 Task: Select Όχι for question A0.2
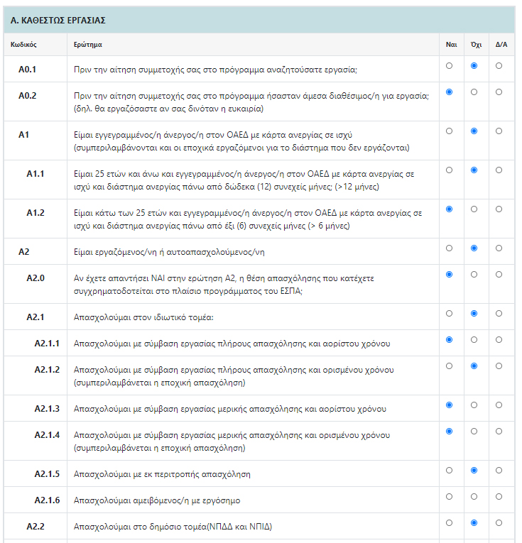[474, 92]
